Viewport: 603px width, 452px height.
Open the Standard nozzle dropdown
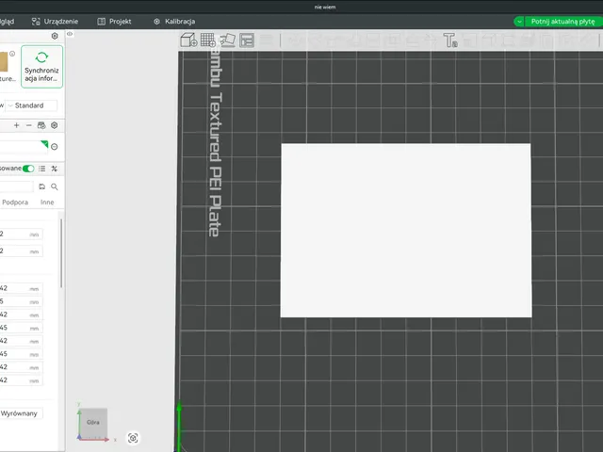(31, 105)
